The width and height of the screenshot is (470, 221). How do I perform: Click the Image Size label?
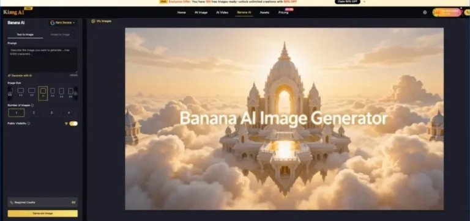pyautogui.click(x=15, y=83)
